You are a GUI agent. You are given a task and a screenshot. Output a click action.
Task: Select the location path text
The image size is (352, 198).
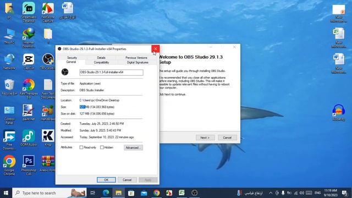pyautogui.click(x=99, y=100)
